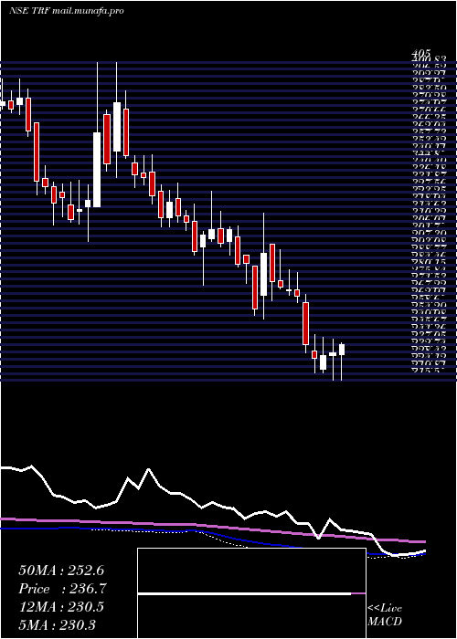Select the 12MA : 230.5 value
The image size is (457, 639).
click(61, 607)
